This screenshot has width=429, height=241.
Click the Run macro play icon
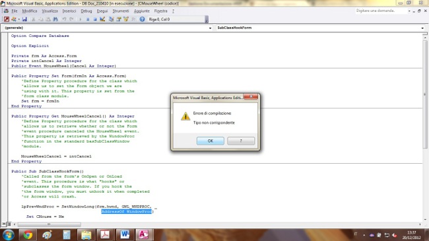point(80,19)
